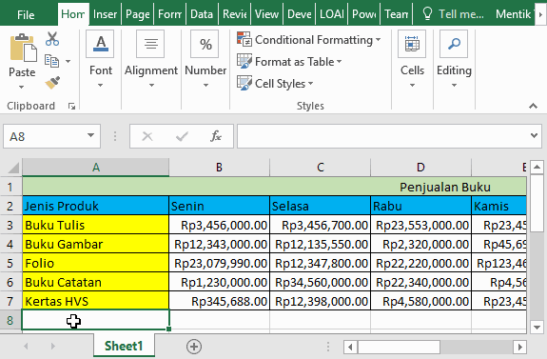Screen dimensions: 547x359
Task: Select the Format Painter brush icon
Action: point(52,83)
